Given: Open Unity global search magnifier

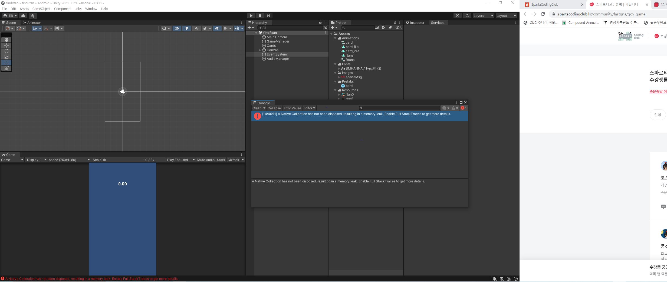Looking at the screenshot, I should 467,16.
